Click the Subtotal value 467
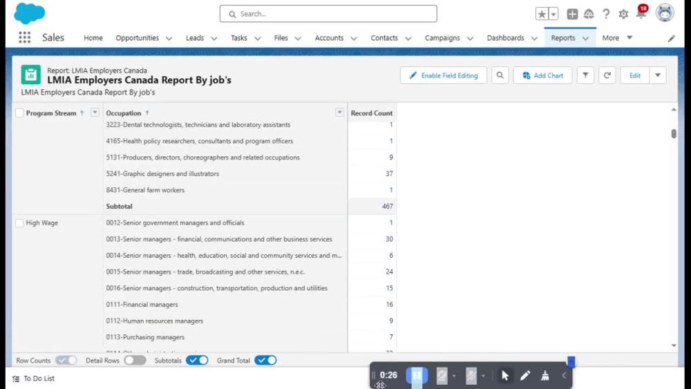Viewport: 691px width, 389px height. pos(388,206)
